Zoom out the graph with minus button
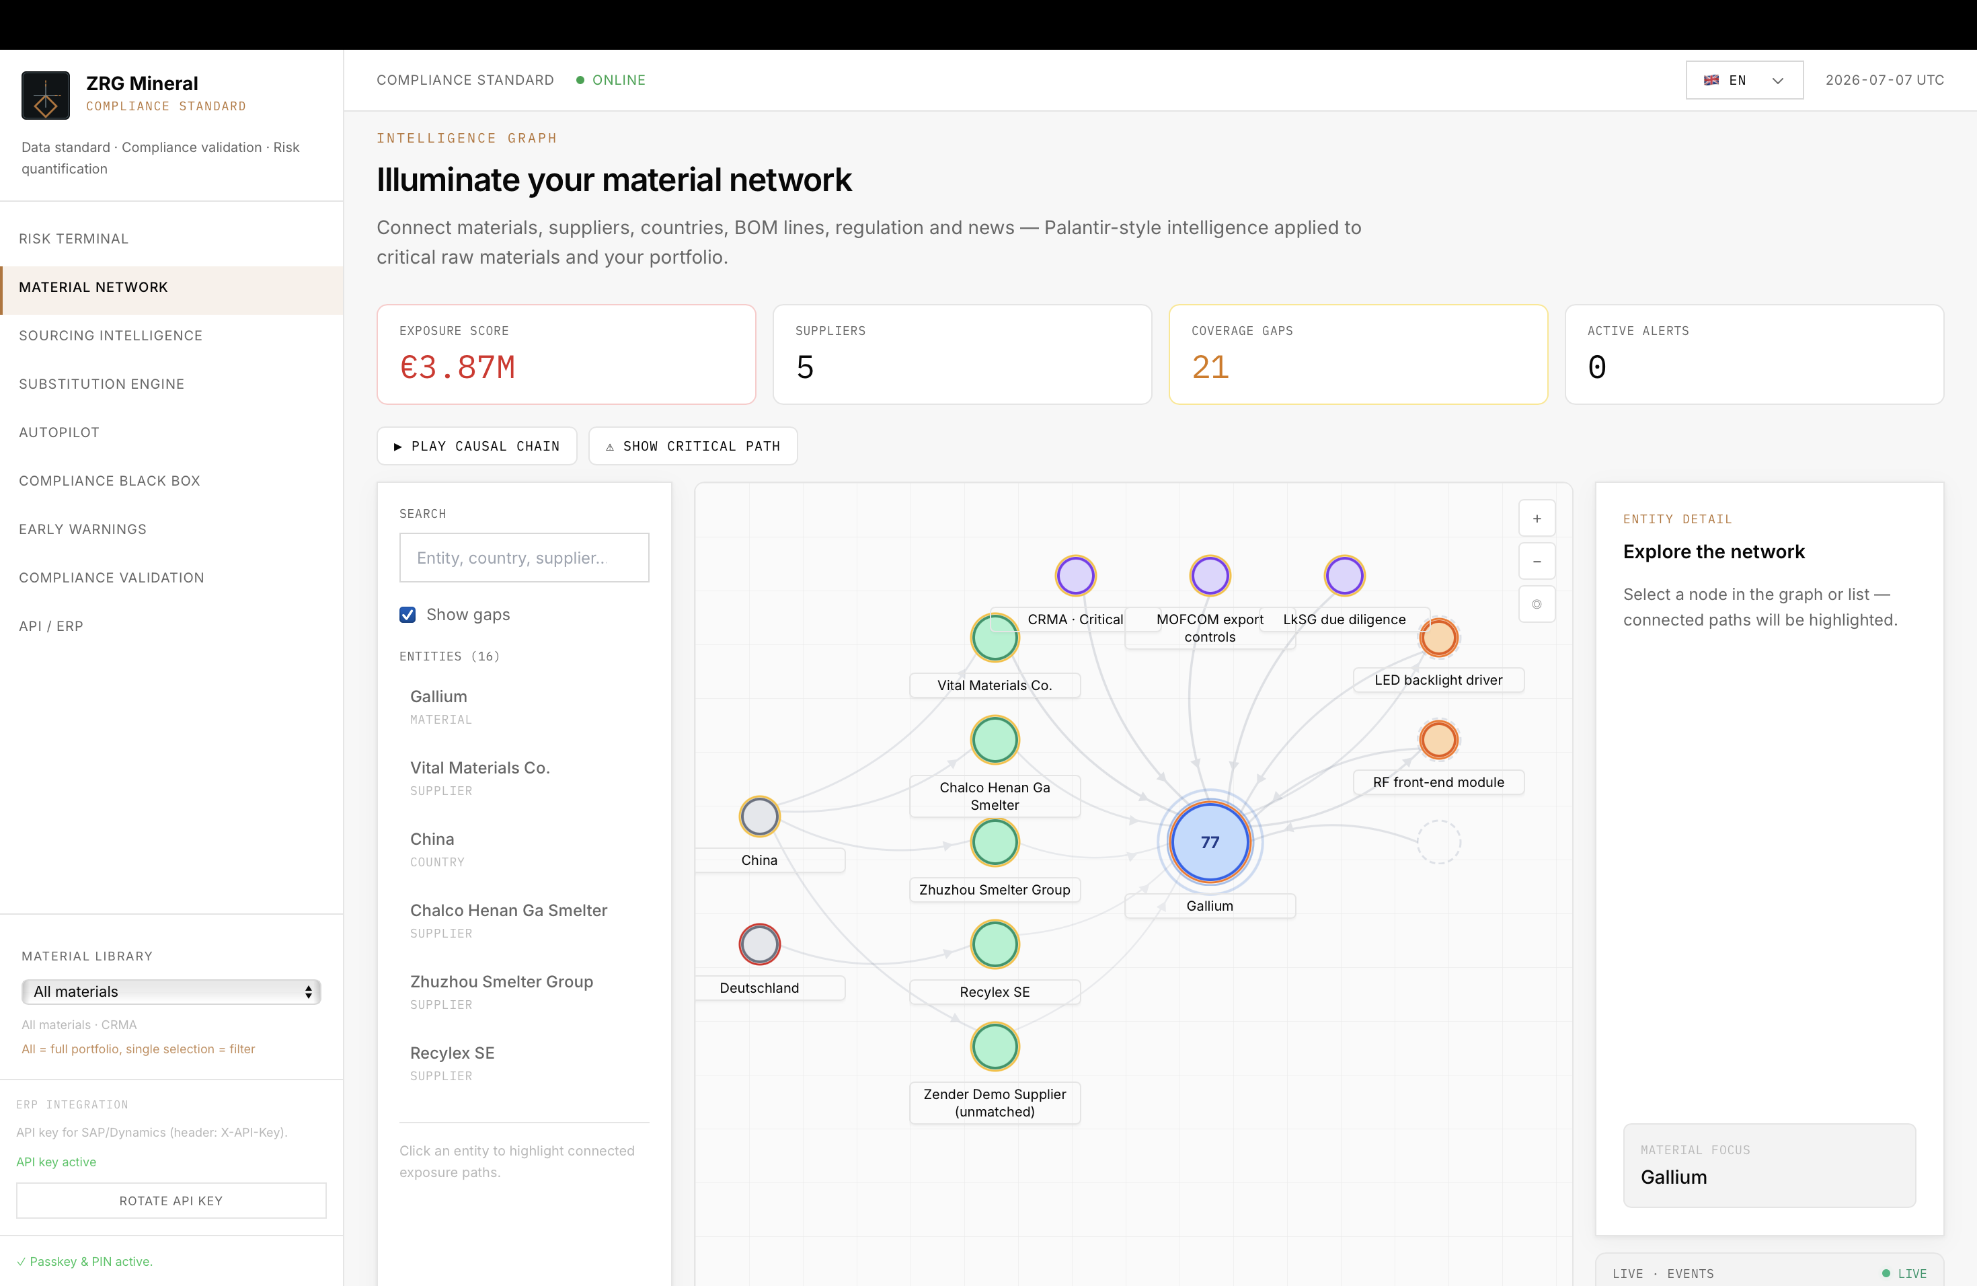1977x1286 pixels. click(1537, 562)
